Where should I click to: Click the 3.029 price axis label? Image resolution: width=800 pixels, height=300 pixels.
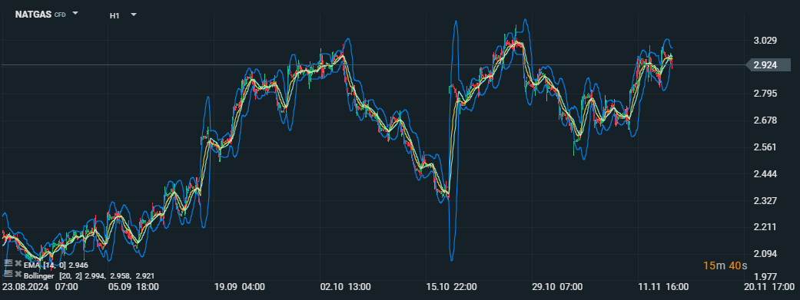pos(765,40)
